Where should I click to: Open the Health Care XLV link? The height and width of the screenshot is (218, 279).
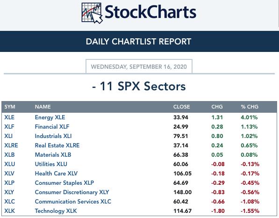[x=56, y=174]
